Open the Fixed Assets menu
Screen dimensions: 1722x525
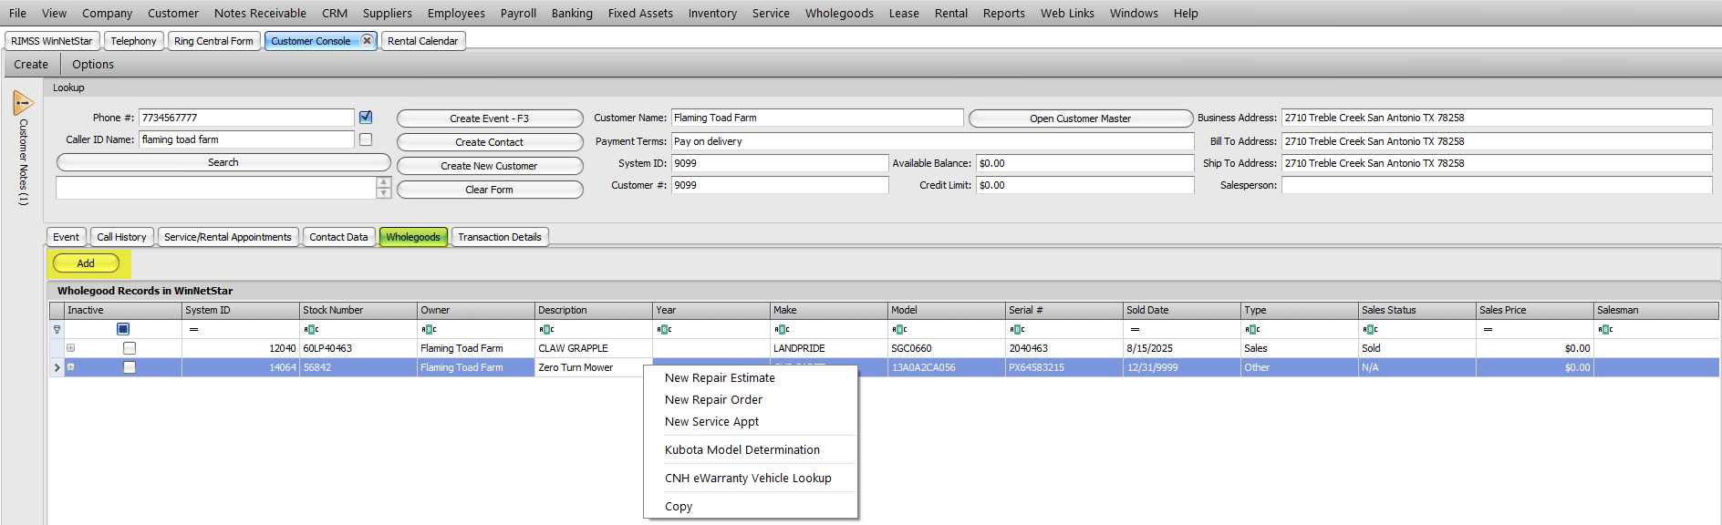click(x=640, y=13)
